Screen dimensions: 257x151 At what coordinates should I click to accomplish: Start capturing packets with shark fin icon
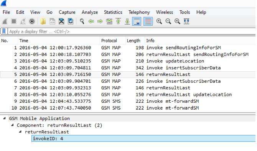tap(5, 21)
